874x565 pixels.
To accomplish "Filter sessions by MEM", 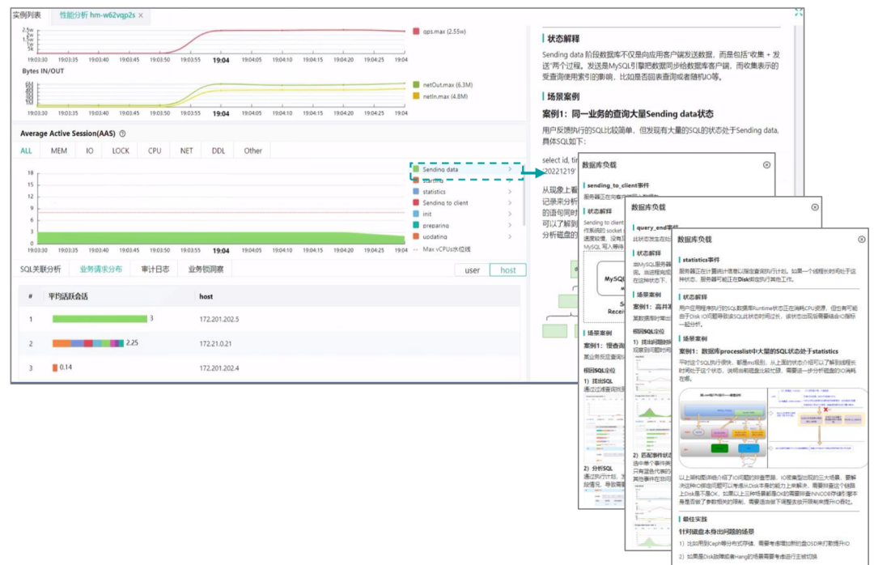I will pos(58,151).
